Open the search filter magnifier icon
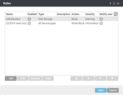The height and width of the screenshot is (95, 123). tap(116, 14)
